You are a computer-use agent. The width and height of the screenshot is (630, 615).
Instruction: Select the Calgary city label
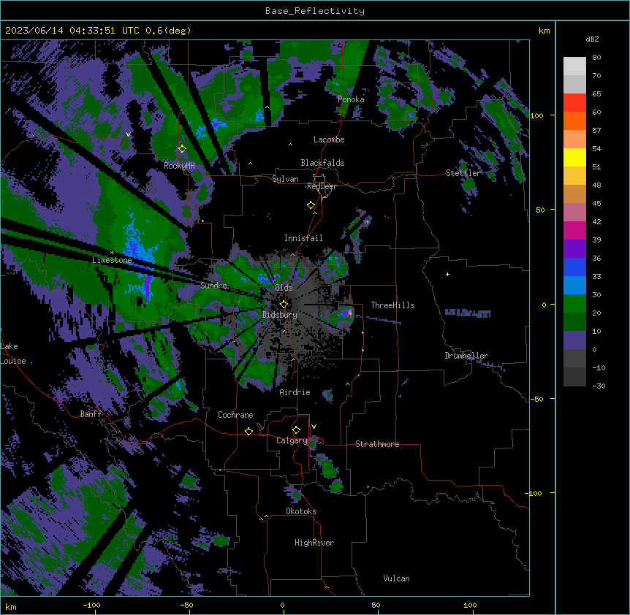pyautogui.click(x=292, y=440)
